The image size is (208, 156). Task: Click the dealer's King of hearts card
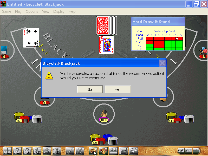[107, 45]
